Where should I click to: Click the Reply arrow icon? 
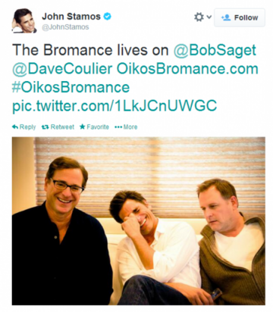tap(15, 126)
